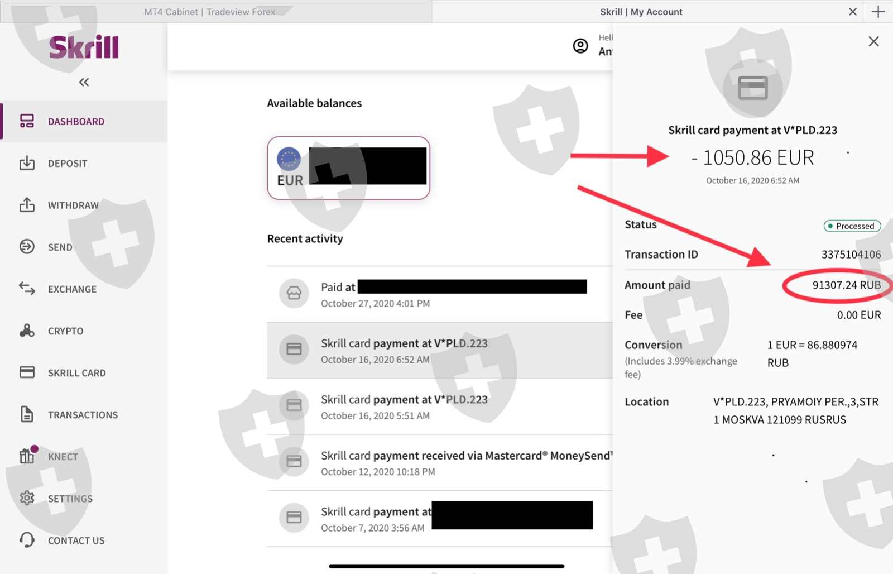Viewport: 893px width, 574px height.
Task: Open the Mastercard MoneySend received payment
Action: tap(440, 463)
